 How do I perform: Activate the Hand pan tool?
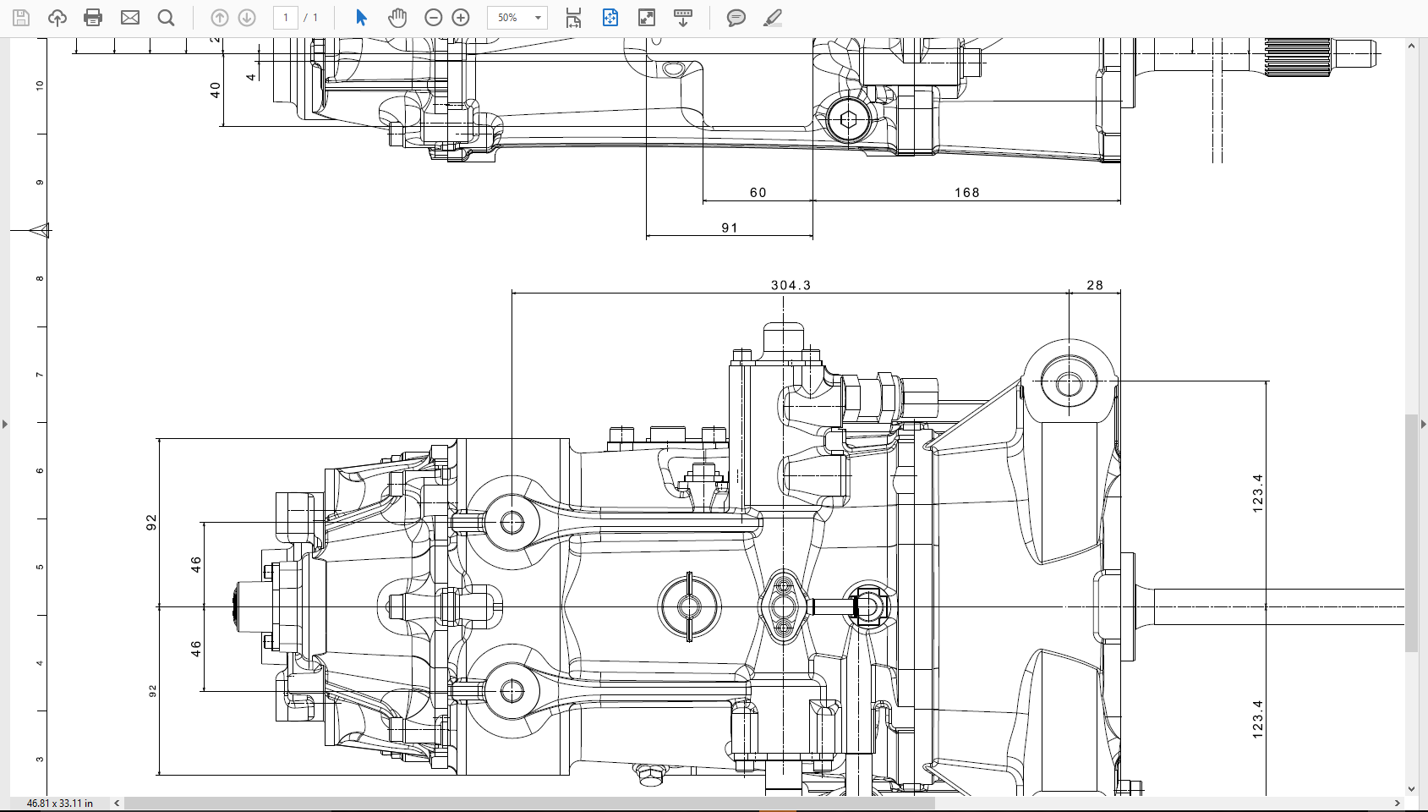pos(397,18)
